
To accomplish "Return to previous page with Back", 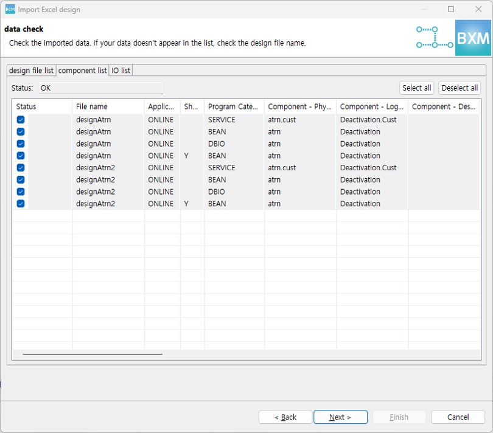I will (285, 417).
